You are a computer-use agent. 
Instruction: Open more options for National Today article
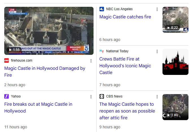pos(157,51)
